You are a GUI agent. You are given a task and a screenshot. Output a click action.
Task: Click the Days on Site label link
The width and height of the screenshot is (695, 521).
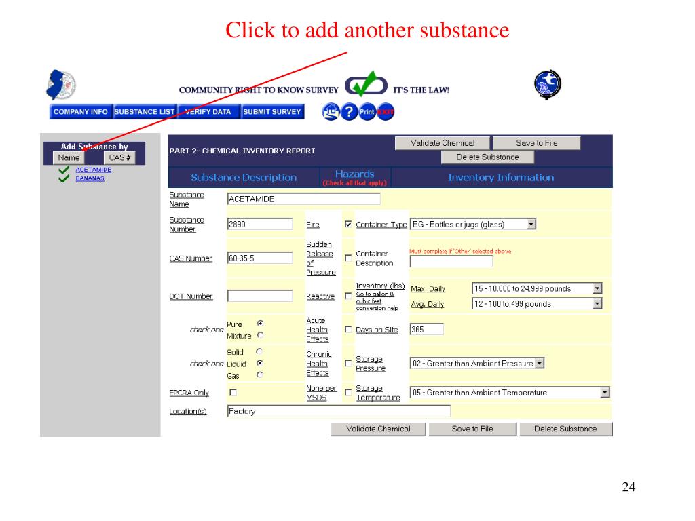point(377,330)
